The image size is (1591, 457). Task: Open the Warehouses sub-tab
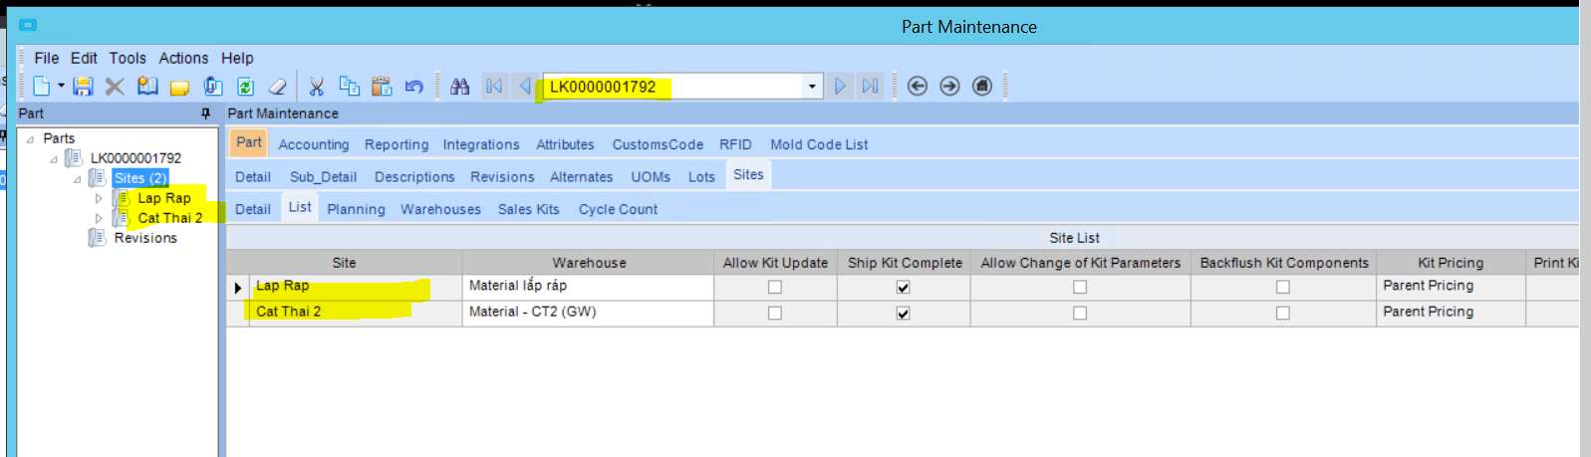pos(440,209)
